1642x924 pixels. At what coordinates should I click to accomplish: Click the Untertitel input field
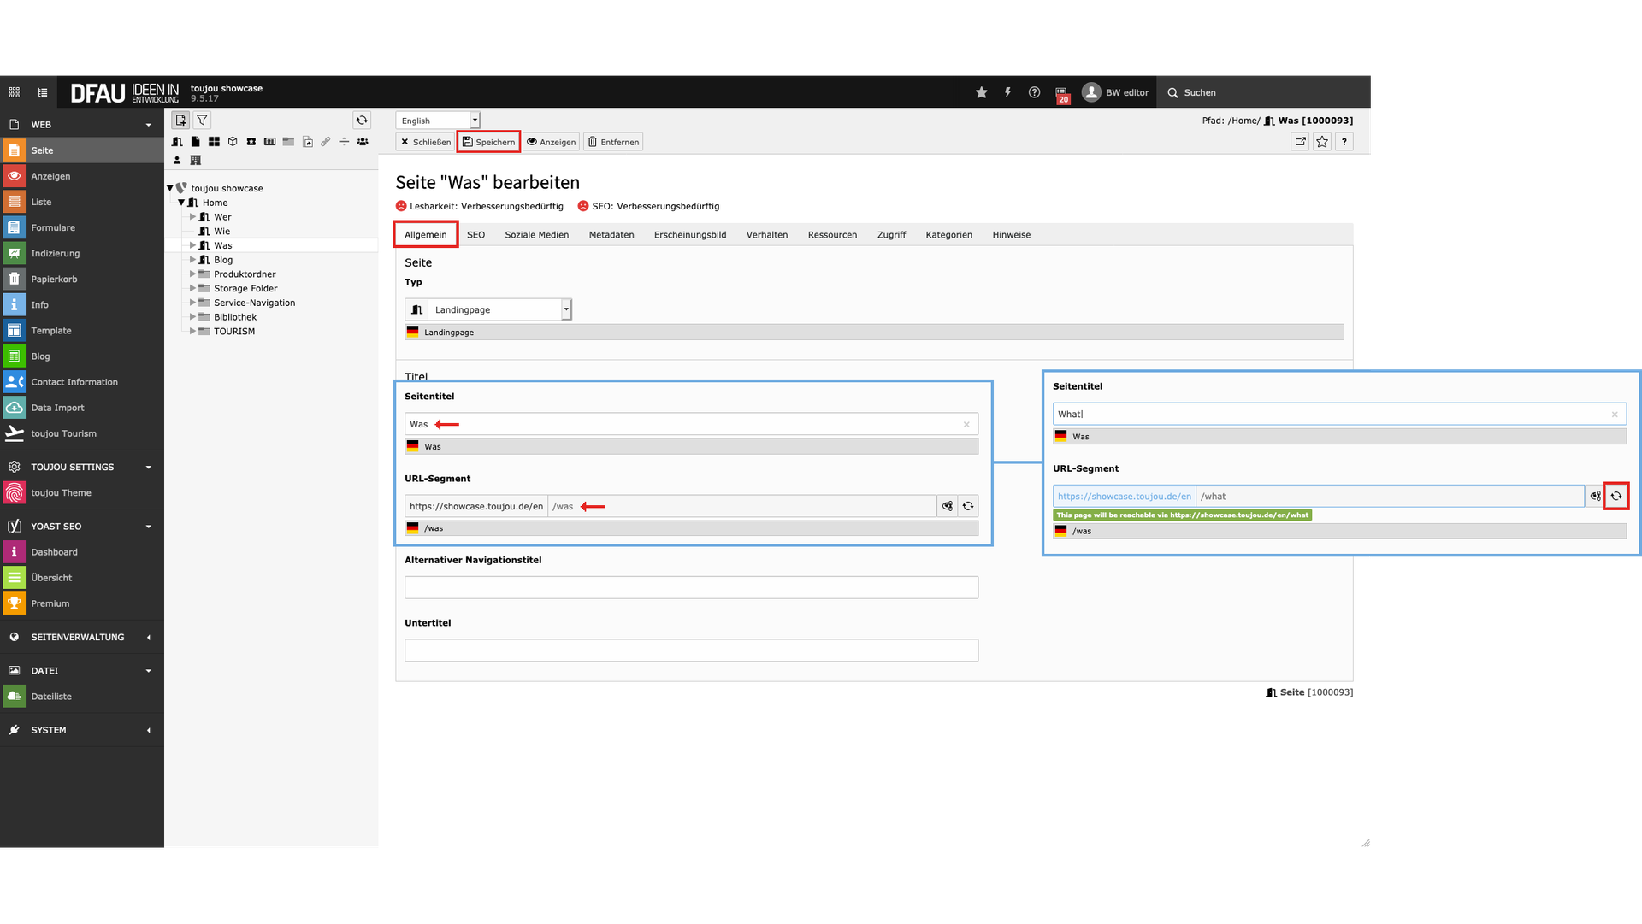point(690,650)
